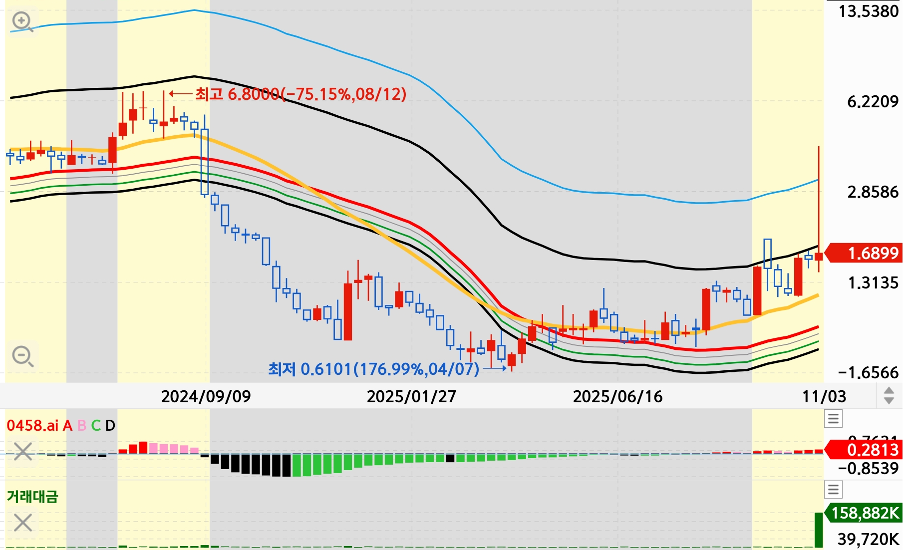904x550 pixels.
Task: Click the −0.8539 indicator axis label
Action: pyautogui.click(x=869, y=468)
